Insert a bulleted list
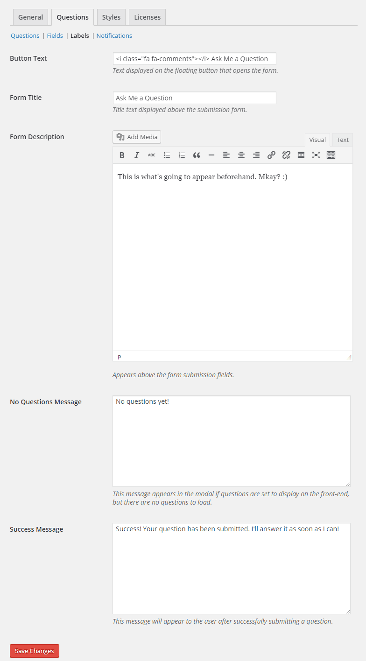This screenshot has width=366, height=661. point(167,155)
